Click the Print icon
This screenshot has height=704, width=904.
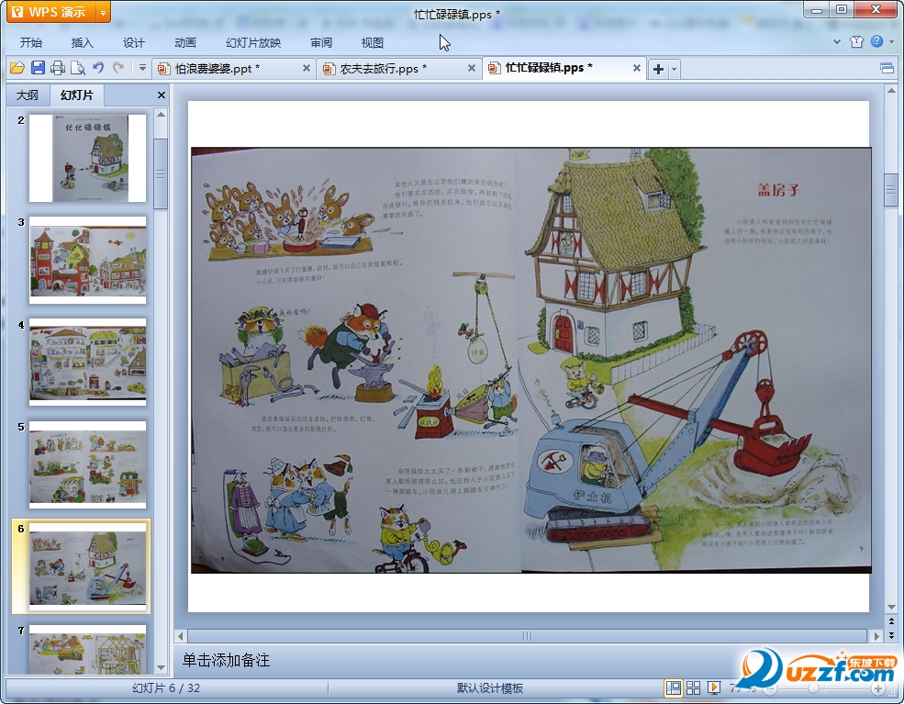click(58, 68)
